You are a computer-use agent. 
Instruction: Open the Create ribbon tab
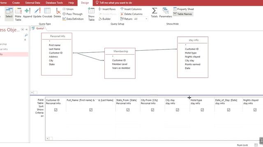(16, 3)
